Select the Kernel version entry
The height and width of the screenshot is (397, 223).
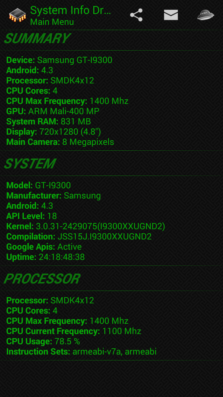tap(85, 226)
